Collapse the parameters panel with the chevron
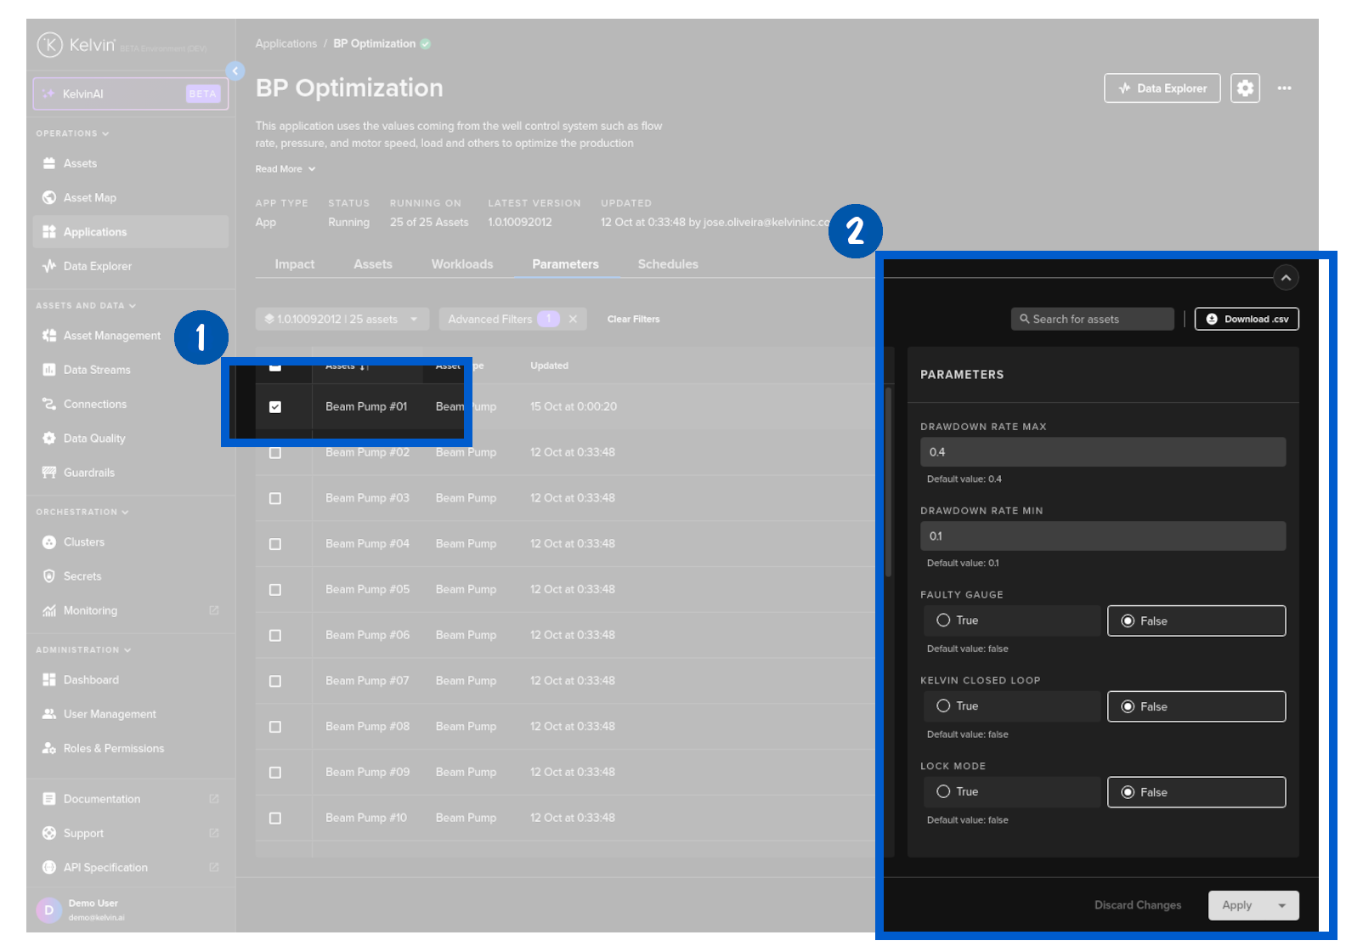This screenshot has height=952, width=1346. (1286, 278)
